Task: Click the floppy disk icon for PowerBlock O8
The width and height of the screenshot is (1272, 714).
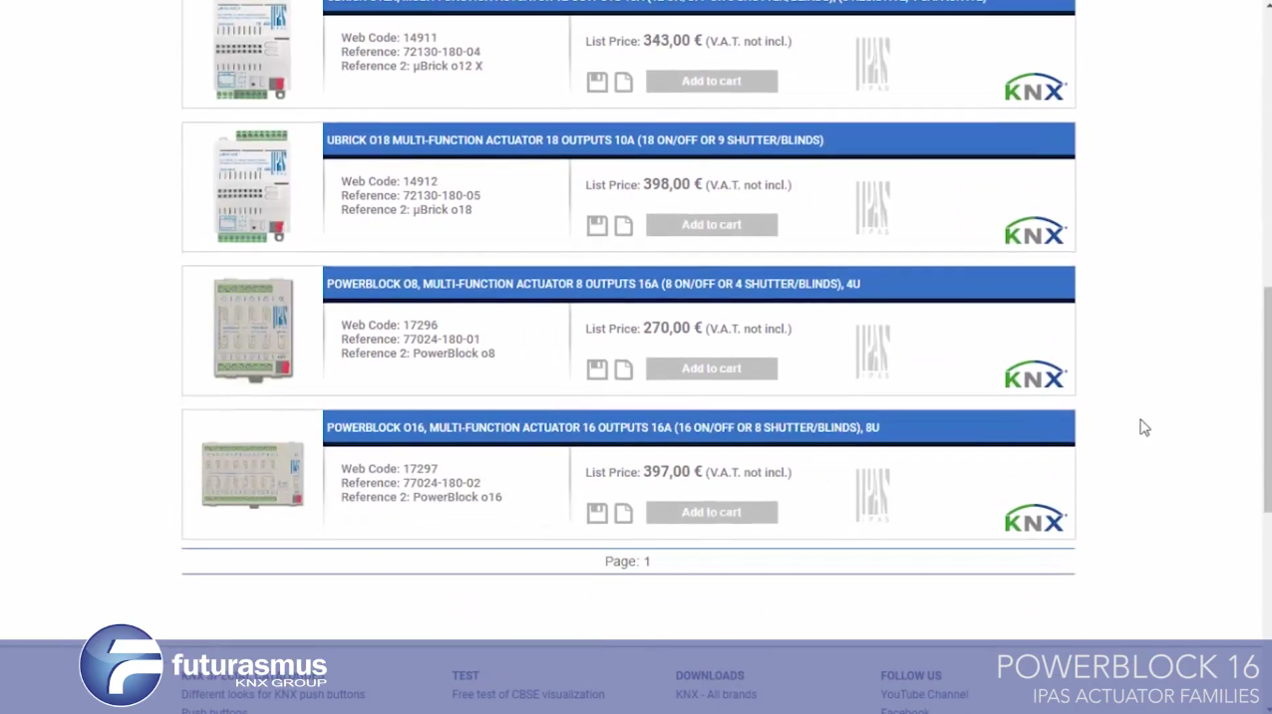Action: click(596, 369)
